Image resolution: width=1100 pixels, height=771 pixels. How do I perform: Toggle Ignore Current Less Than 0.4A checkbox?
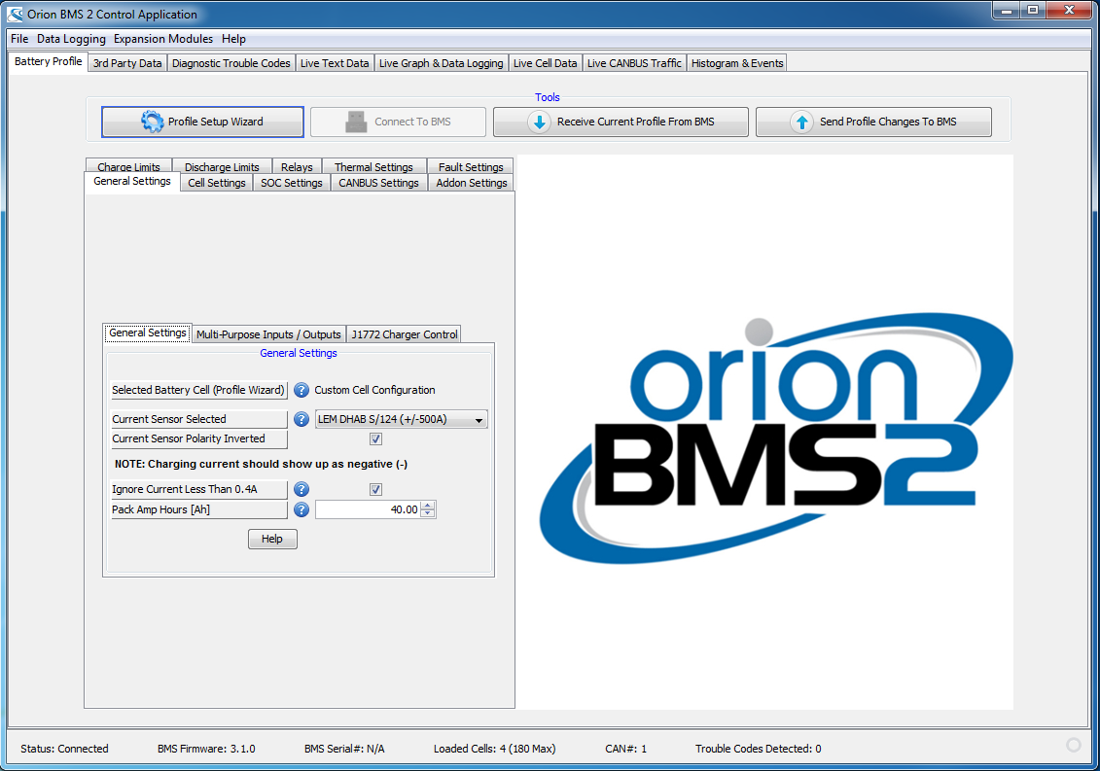(376, 490)
